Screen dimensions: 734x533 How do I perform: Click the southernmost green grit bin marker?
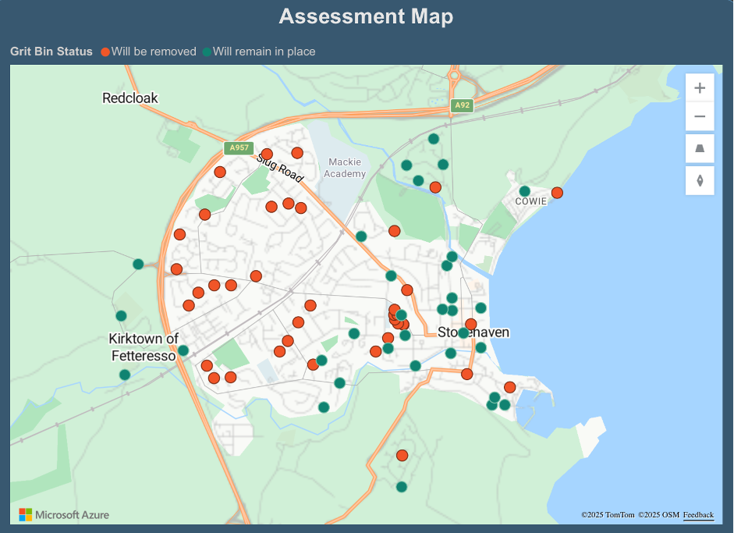402,487
